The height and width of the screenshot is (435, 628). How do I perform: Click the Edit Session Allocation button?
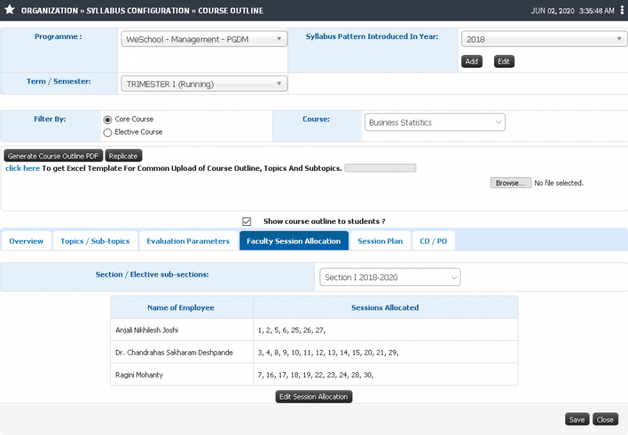tap(313, 397)
